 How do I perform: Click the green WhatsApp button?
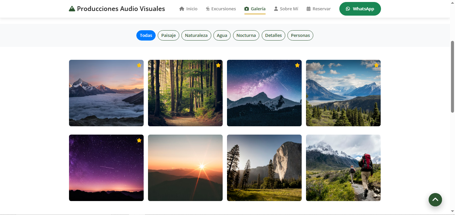pos(360,9)
